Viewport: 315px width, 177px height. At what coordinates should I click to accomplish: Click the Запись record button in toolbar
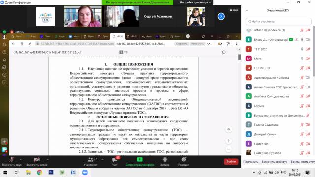165,162
